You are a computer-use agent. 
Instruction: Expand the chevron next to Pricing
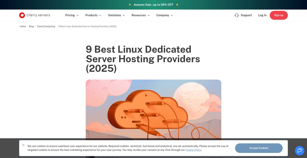(78, 15)
